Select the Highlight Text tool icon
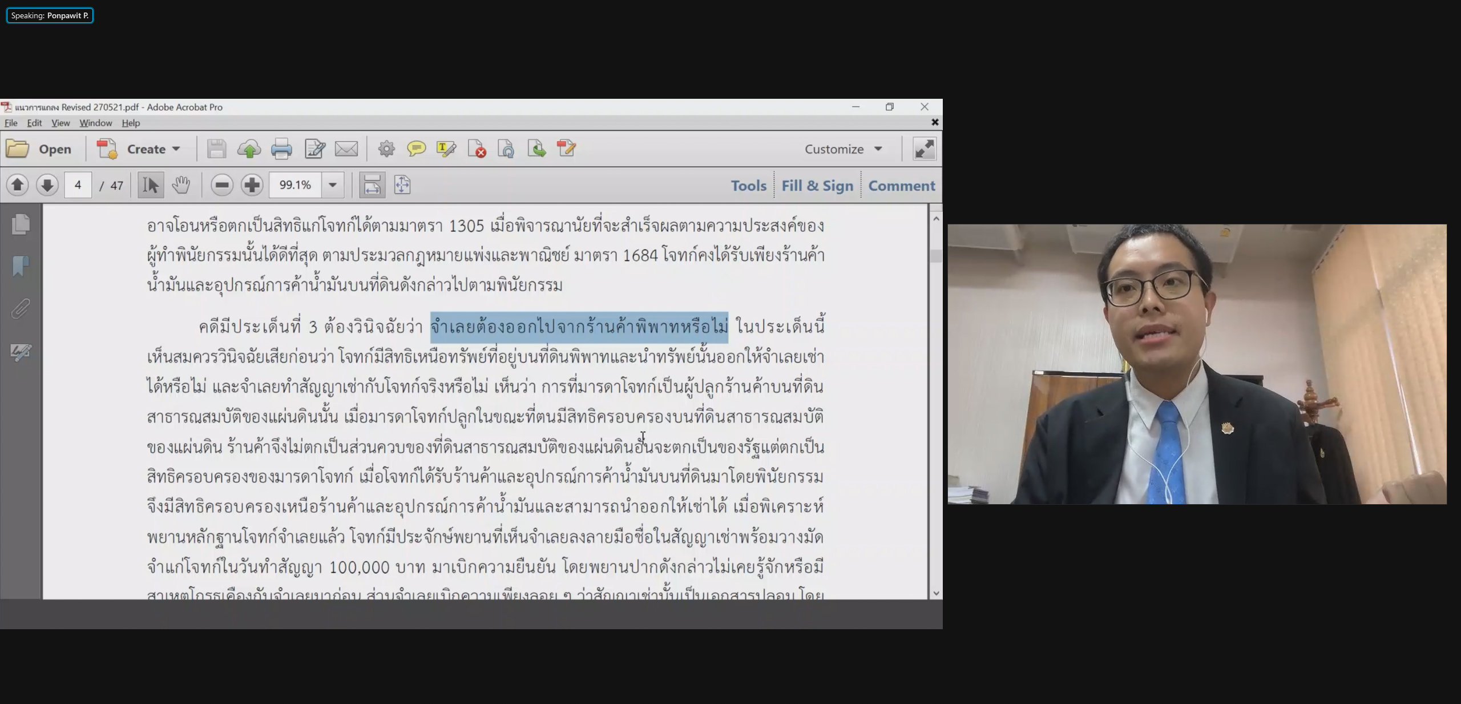The width and height of the screenshot is (1461, 704). (x=446, y=149)
